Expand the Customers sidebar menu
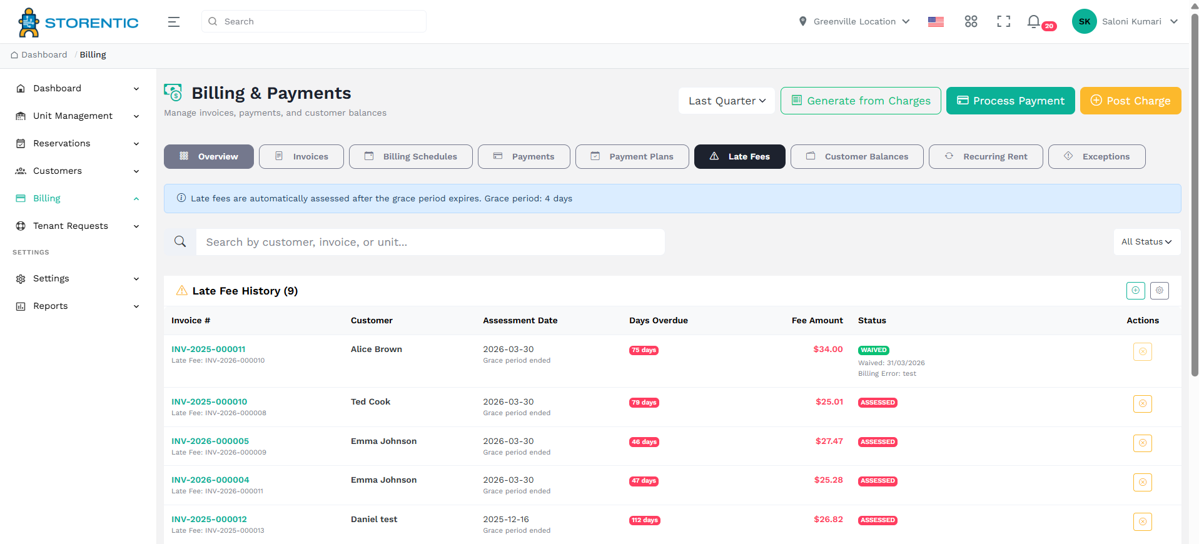Viewport: 1199px width, 544px height. coord(78,171)
